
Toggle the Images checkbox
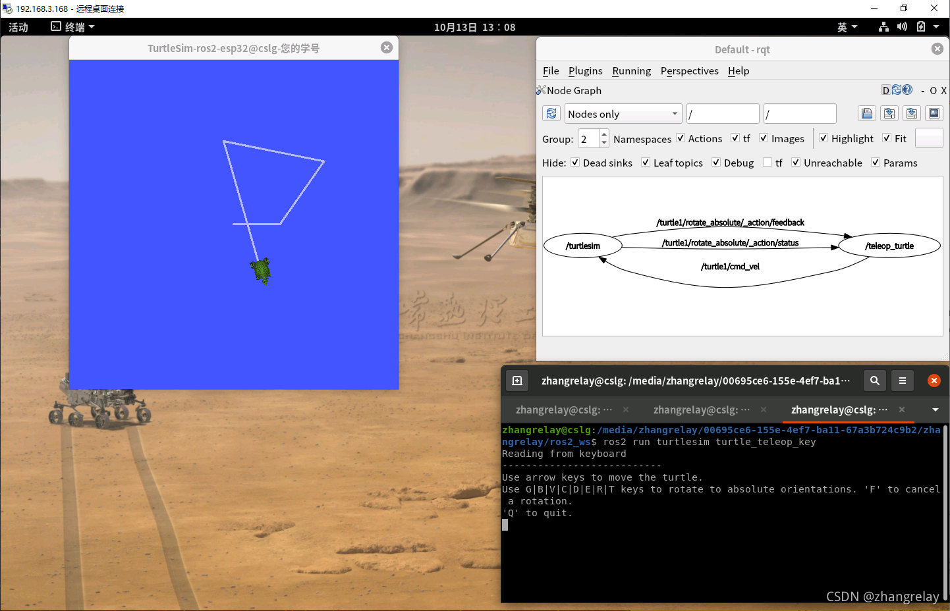point(764,138)
